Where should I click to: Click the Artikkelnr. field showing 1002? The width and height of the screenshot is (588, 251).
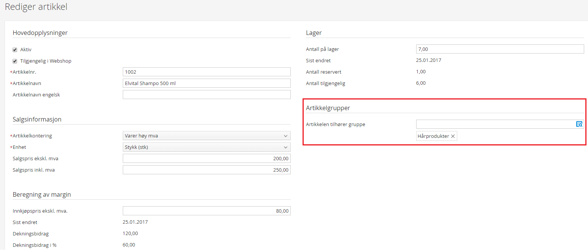tap(206, 72)
